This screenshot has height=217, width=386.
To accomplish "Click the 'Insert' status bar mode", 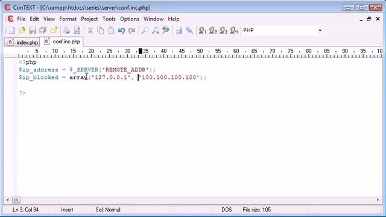I will 67,210.
